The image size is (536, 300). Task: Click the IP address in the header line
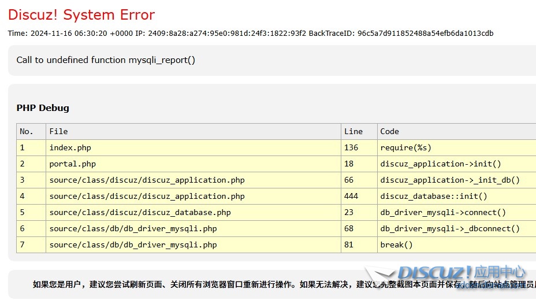click(x=227, y=33)
